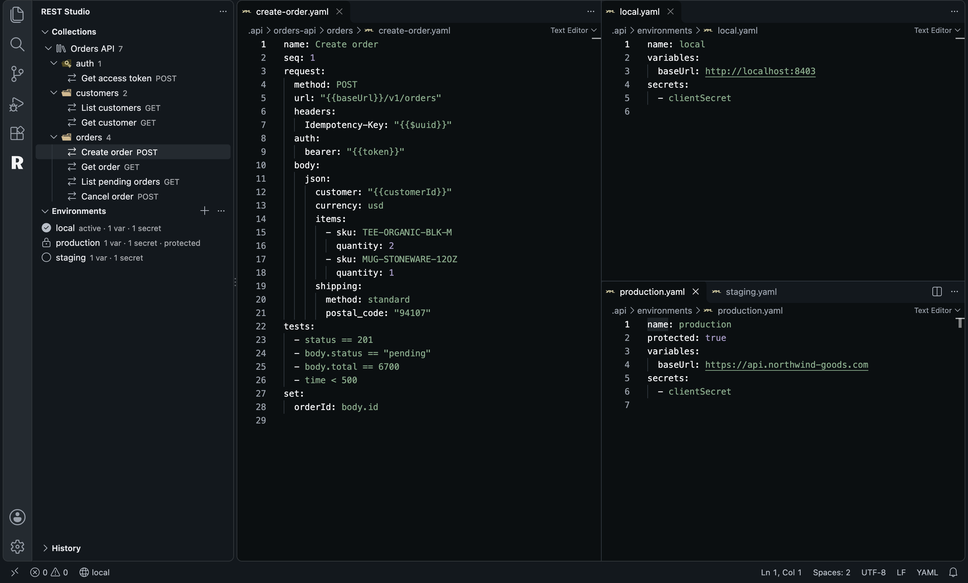Image resolution: width=968 pixels, height=583 pixels.
Task: Collapse the customers folder
Action: [54, 93]
